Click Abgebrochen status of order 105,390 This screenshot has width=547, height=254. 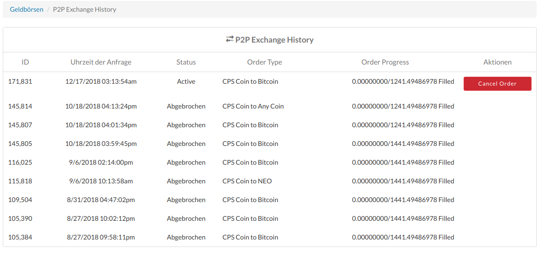coord(186,218)
